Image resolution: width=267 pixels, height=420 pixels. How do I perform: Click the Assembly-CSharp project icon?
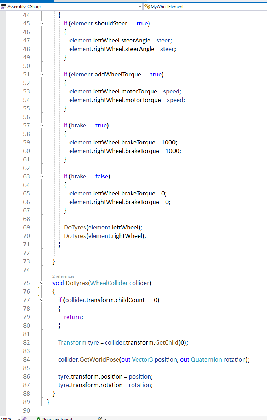click(4, 6)
